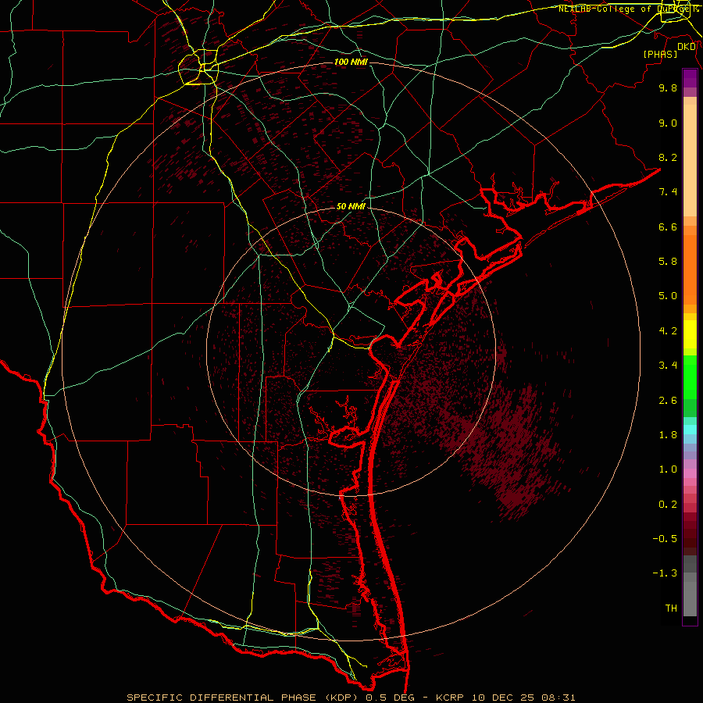The height and width of the screenshot is (703, 703).
Task: Click the 7.4 value on the scale
Action: pos(668,192)
